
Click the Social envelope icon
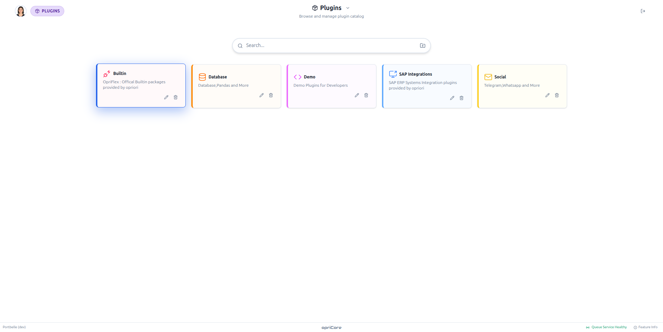tap(488, 77)
